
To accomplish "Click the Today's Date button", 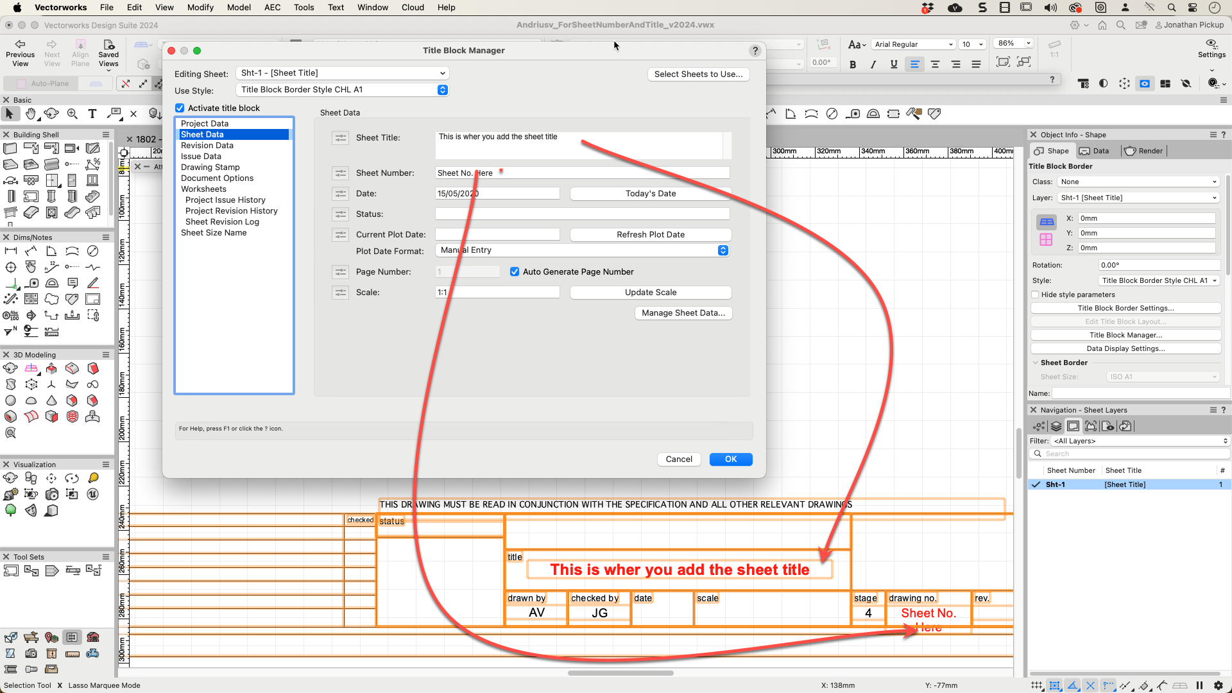I will tap(650, 193).
